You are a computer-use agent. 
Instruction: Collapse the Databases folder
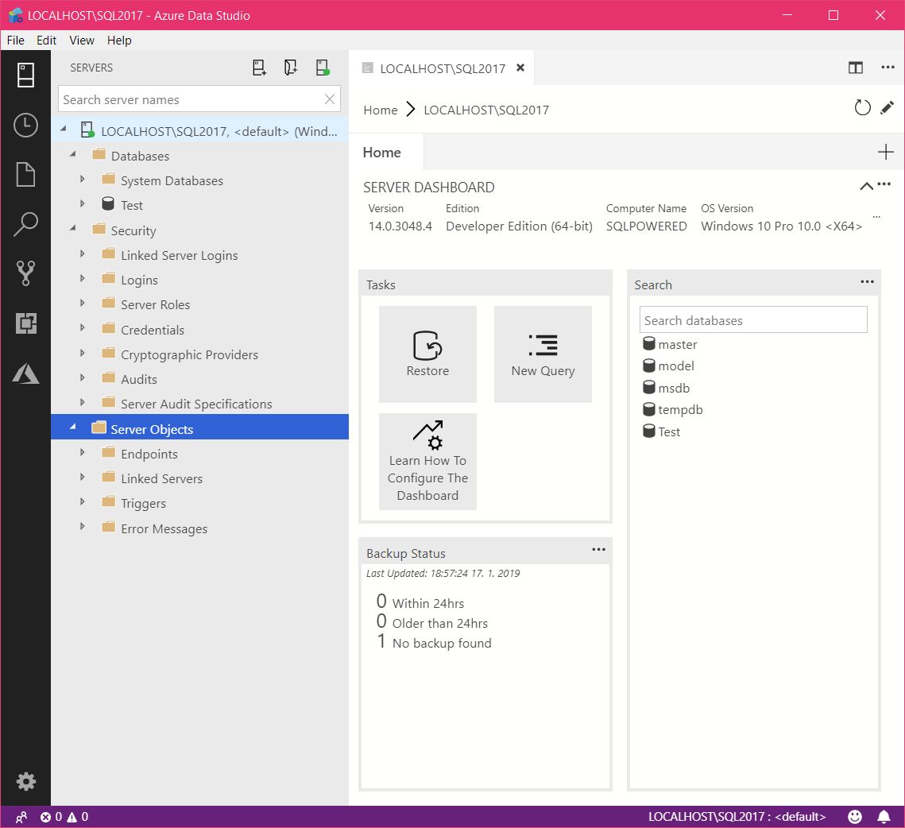click(x=73, y=154)
